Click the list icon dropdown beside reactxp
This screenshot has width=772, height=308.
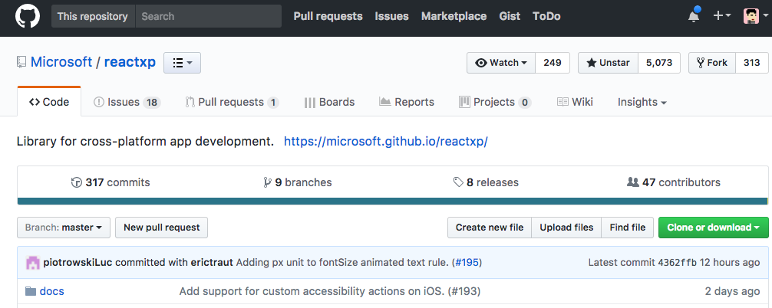click(x=182, y=63)
